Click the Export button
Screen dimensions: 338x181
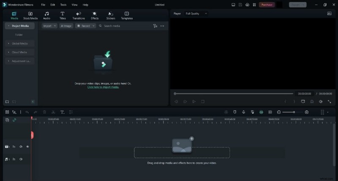pyautogui.click(x=298, y=5)
